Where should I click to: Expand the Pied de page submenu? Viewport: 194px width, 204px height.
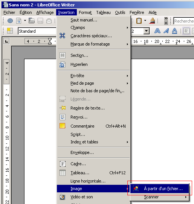coord(94,83)
